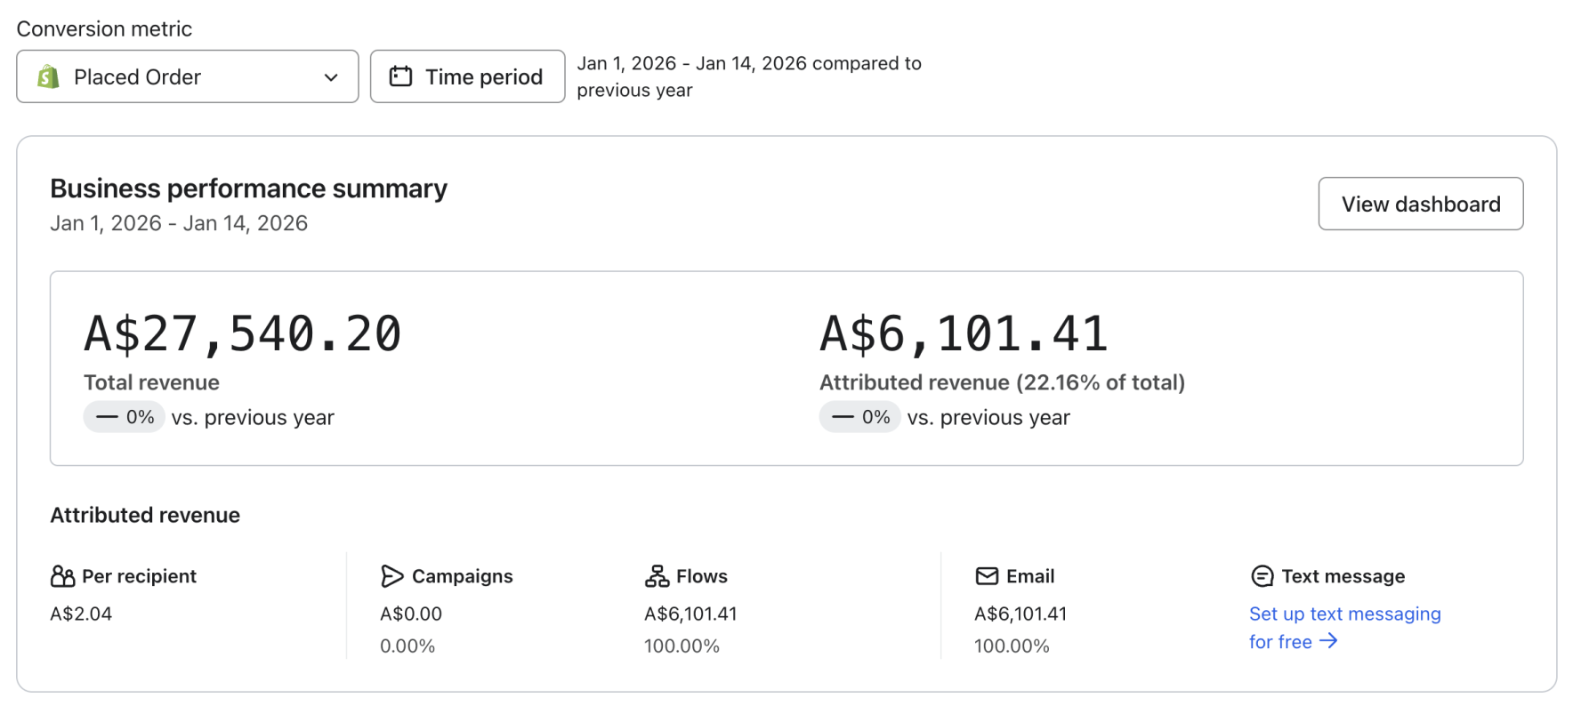Follow the 'Set up text messaging' link
The width and height of the screenshot is (1573, 714).
pyautogui.click(x=1344, y=614)
